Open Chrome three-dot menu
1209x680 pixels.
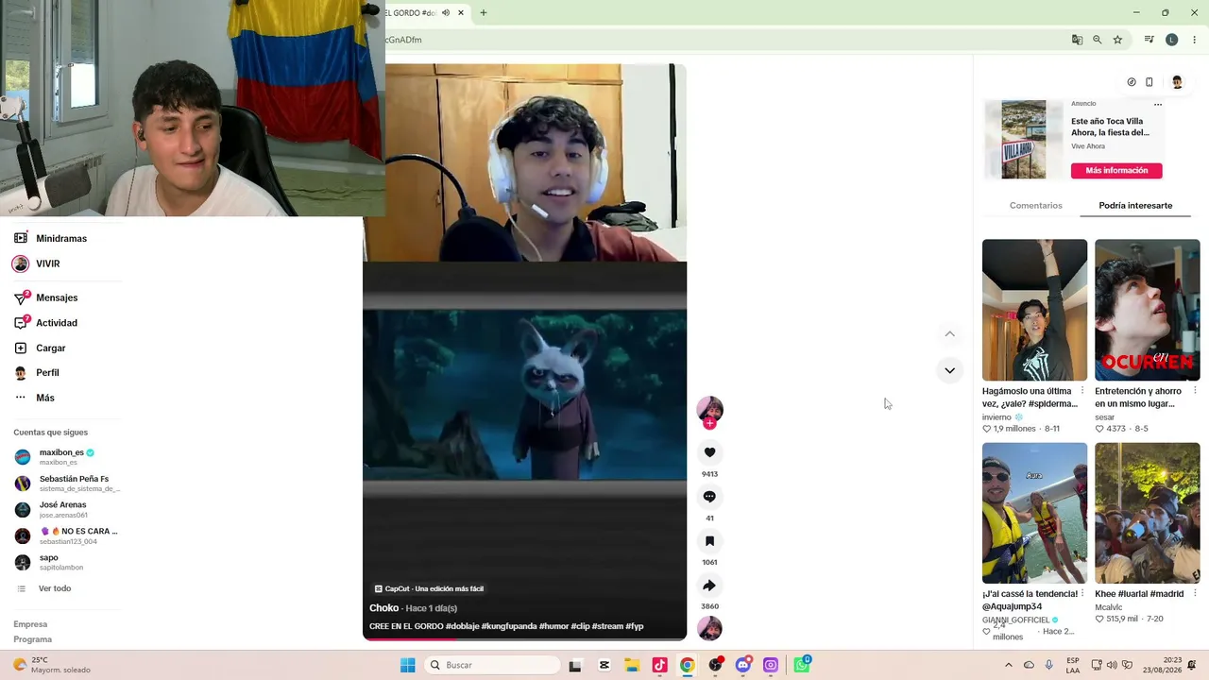pyautogui.click(x=1194, y=40)
